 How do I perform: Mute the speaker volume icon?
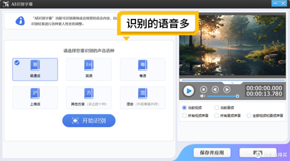coord(202,96)
